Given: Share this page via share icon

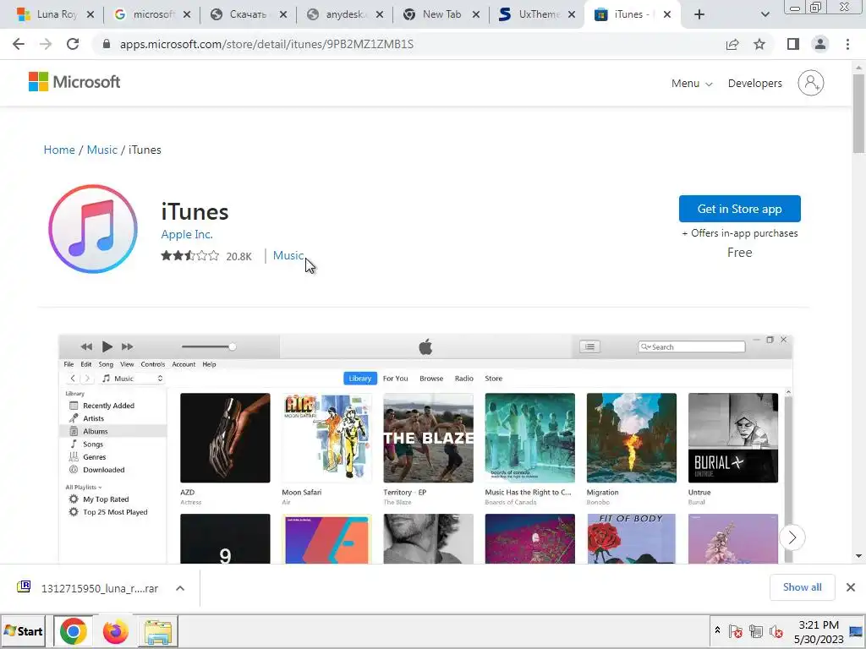Looking at the screenshot, I should coord(732,44).
